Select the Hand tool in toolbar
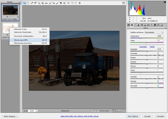168x119 pixels. click(x=28, y=3)
